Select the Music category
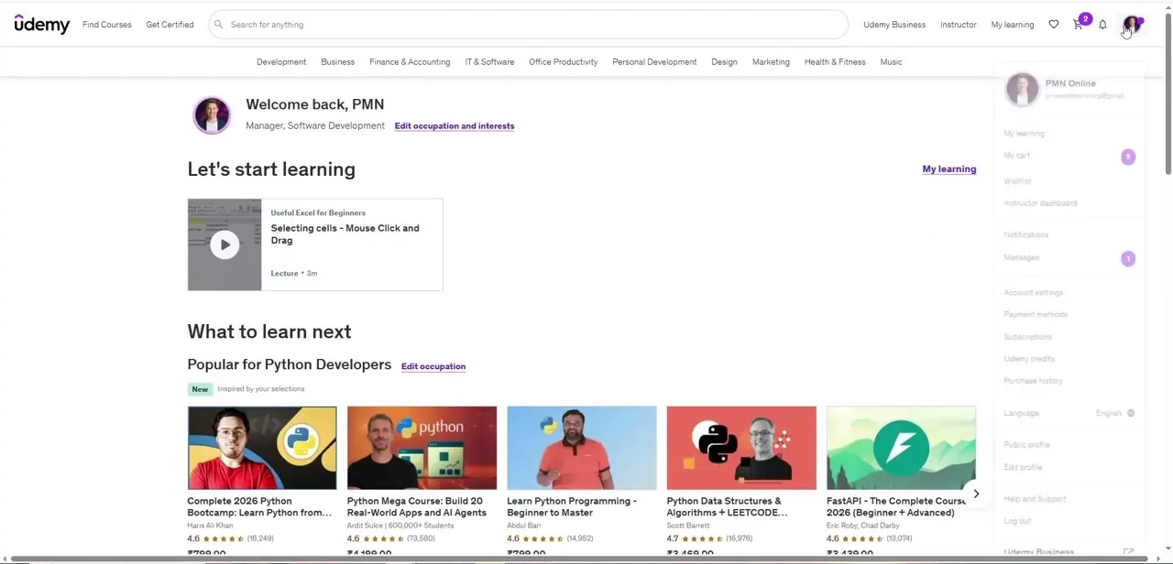Screen dimensions: 1173x564 [891, 62]
